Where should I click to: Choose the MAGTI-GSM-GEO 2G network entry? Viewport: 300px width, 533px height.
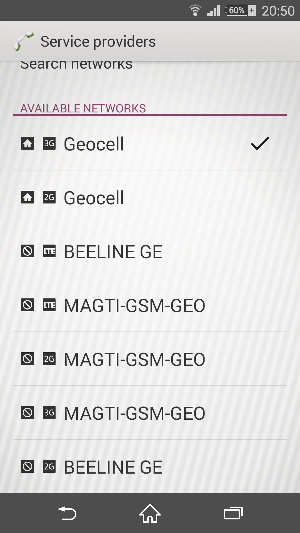(150, 359)
